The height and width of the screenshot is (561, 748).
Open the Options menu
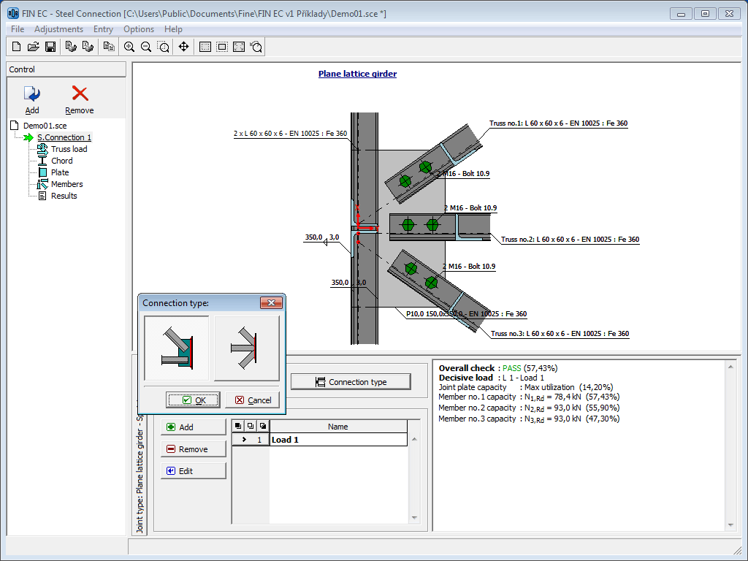coord(139,29)
